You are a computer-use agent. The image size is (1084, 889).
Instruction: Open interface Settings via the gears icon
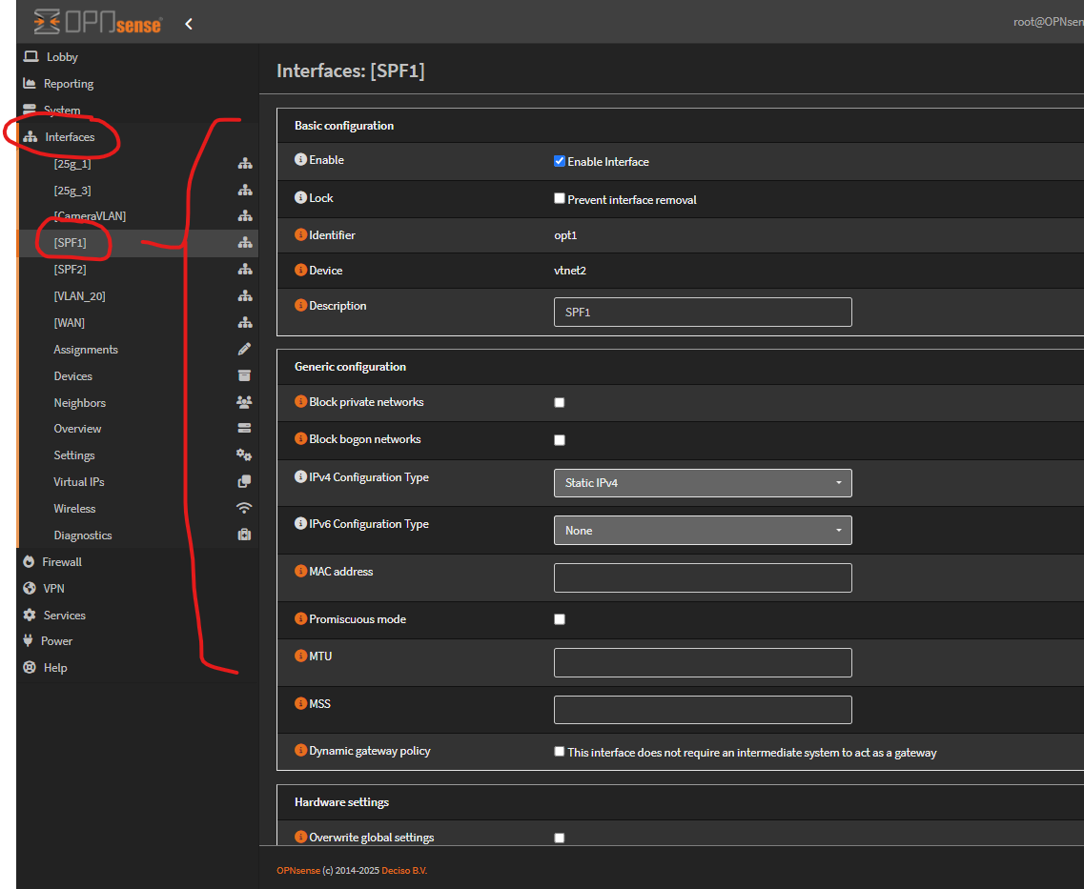[x=245, y=455]
